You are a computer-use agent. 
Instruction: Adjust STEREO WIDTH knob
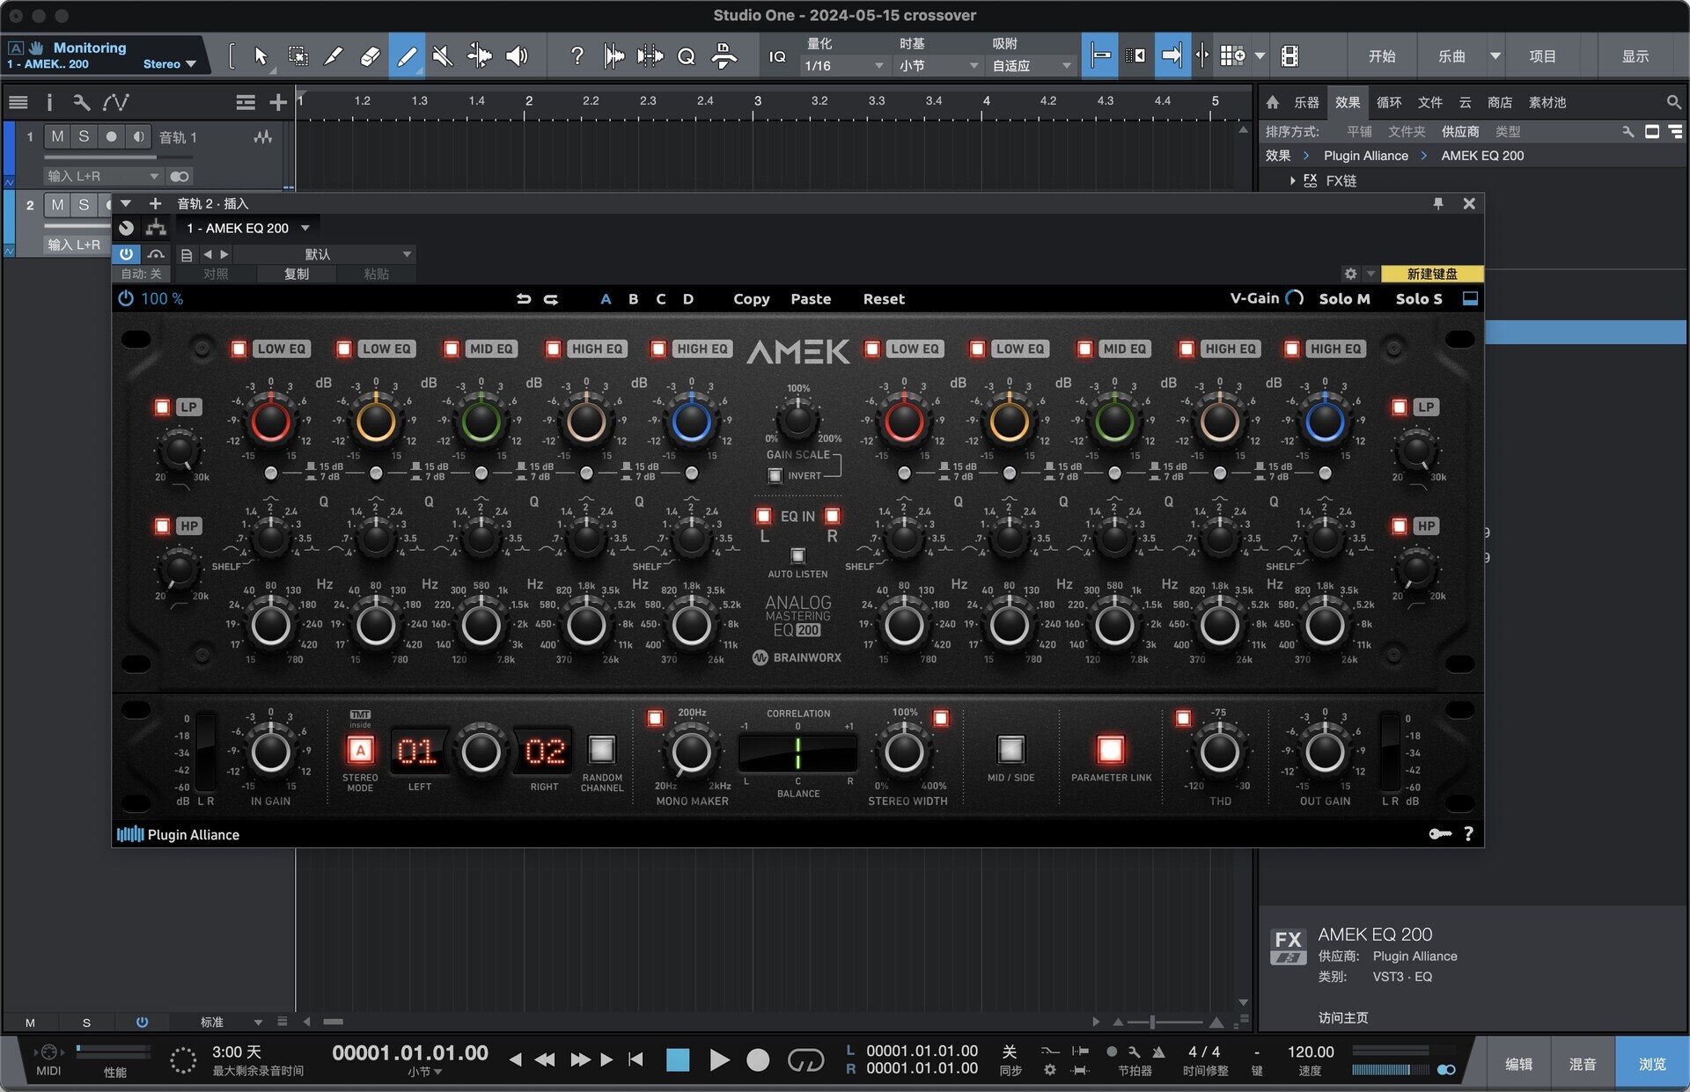tap(904, 752)
